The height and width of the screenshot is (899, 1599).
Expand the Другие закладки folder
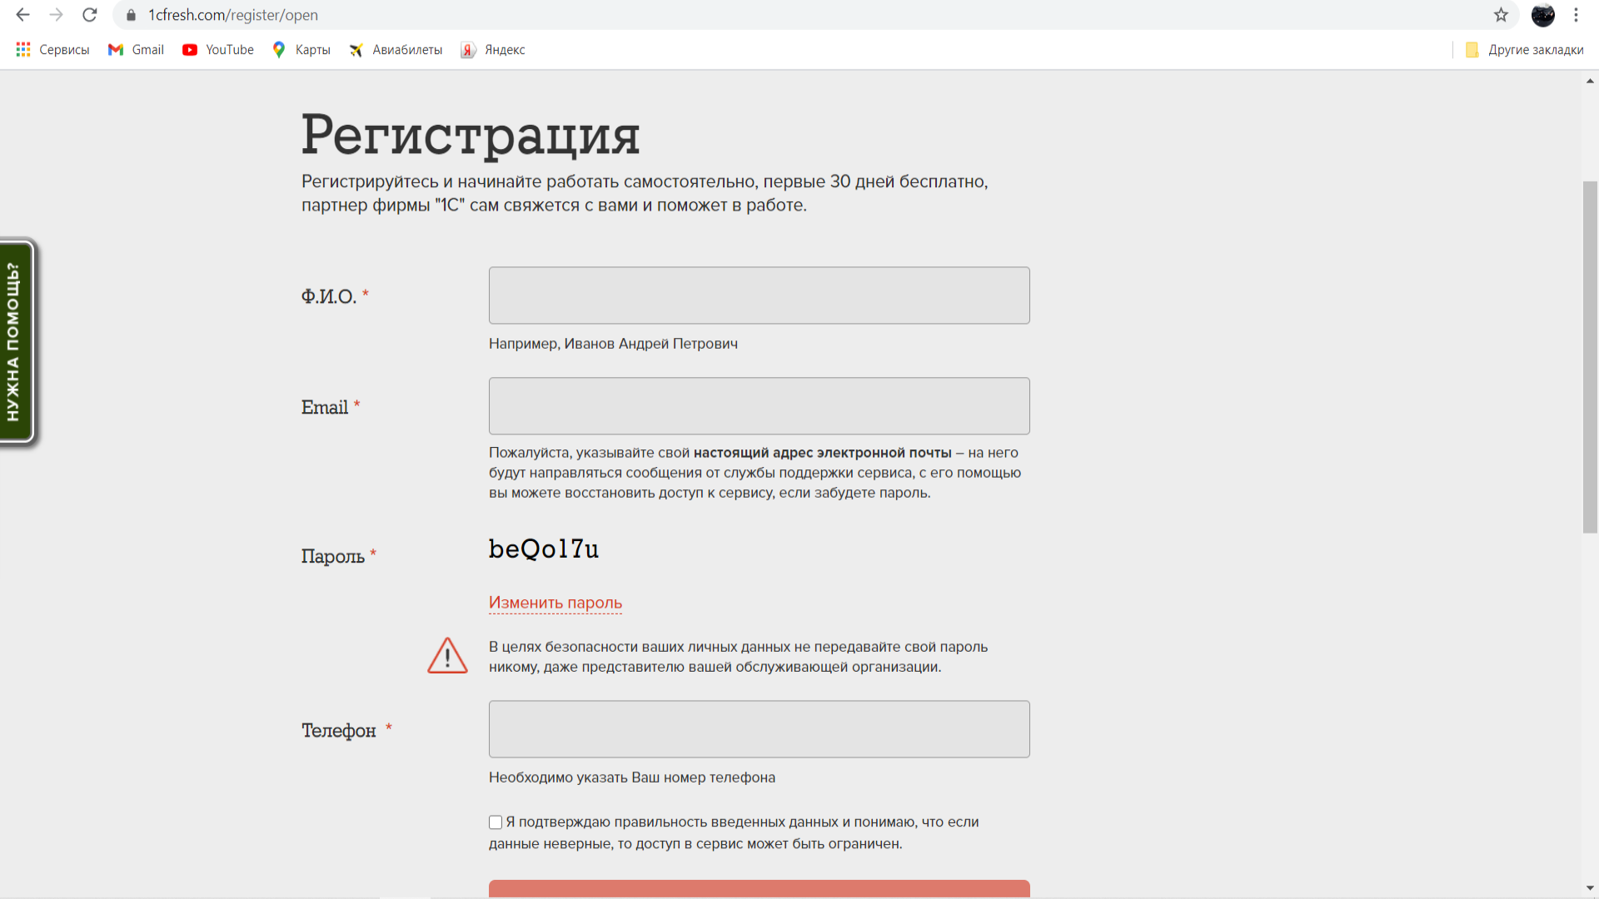click(1524, 50)
